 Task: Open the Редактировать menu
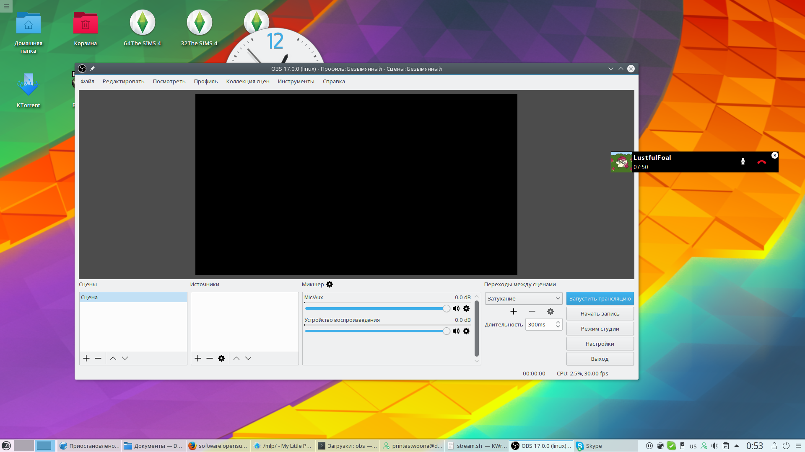click(123, 82)
